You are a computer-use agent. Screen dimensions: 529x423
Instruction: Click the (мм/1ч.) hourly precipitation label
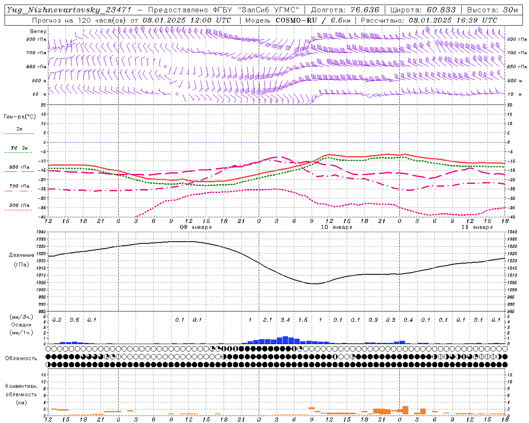tap(21, 333)
